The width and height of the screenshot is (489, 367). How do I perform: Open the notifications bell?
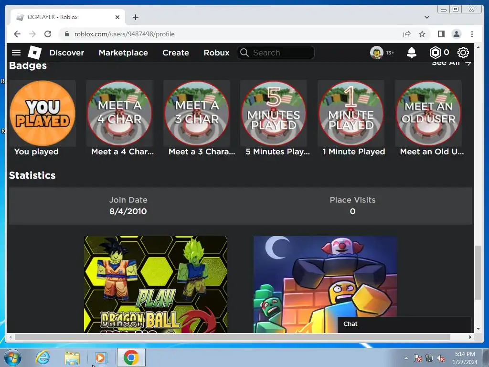coord(412,53)
